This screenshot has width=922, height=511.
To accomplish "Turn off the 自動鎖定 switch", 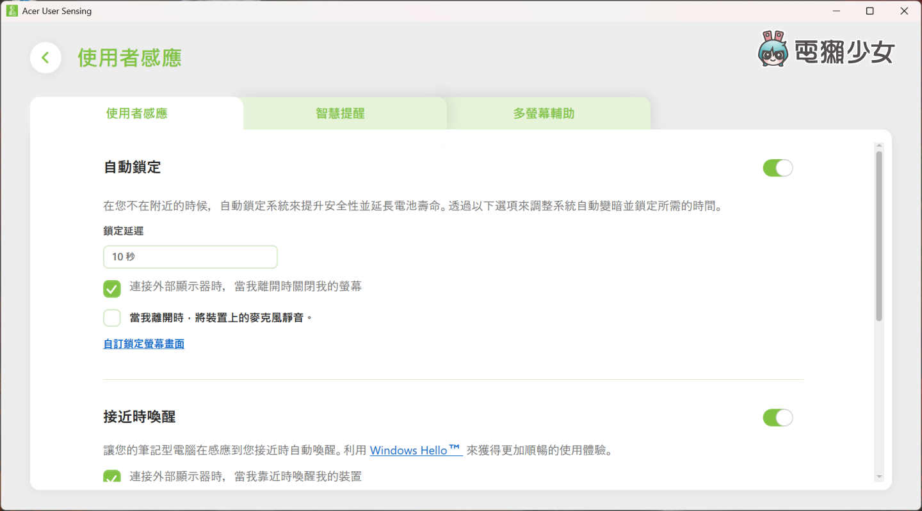I will pos(777,168).
